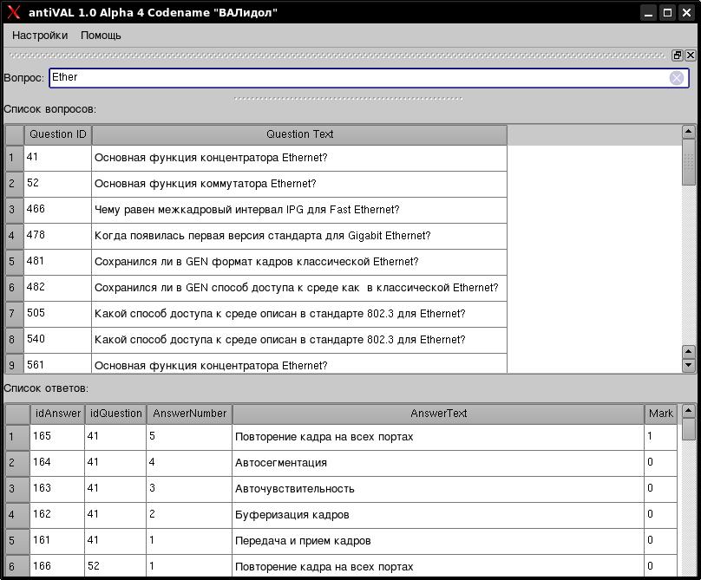Select question ID cell 505
The height and width of the screenshot is (580, 701).
tap(57, 314)
